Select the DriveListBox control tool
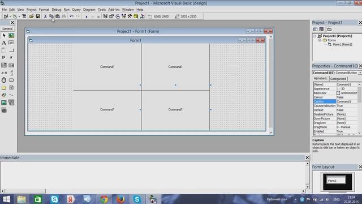 tap(11, 80)
